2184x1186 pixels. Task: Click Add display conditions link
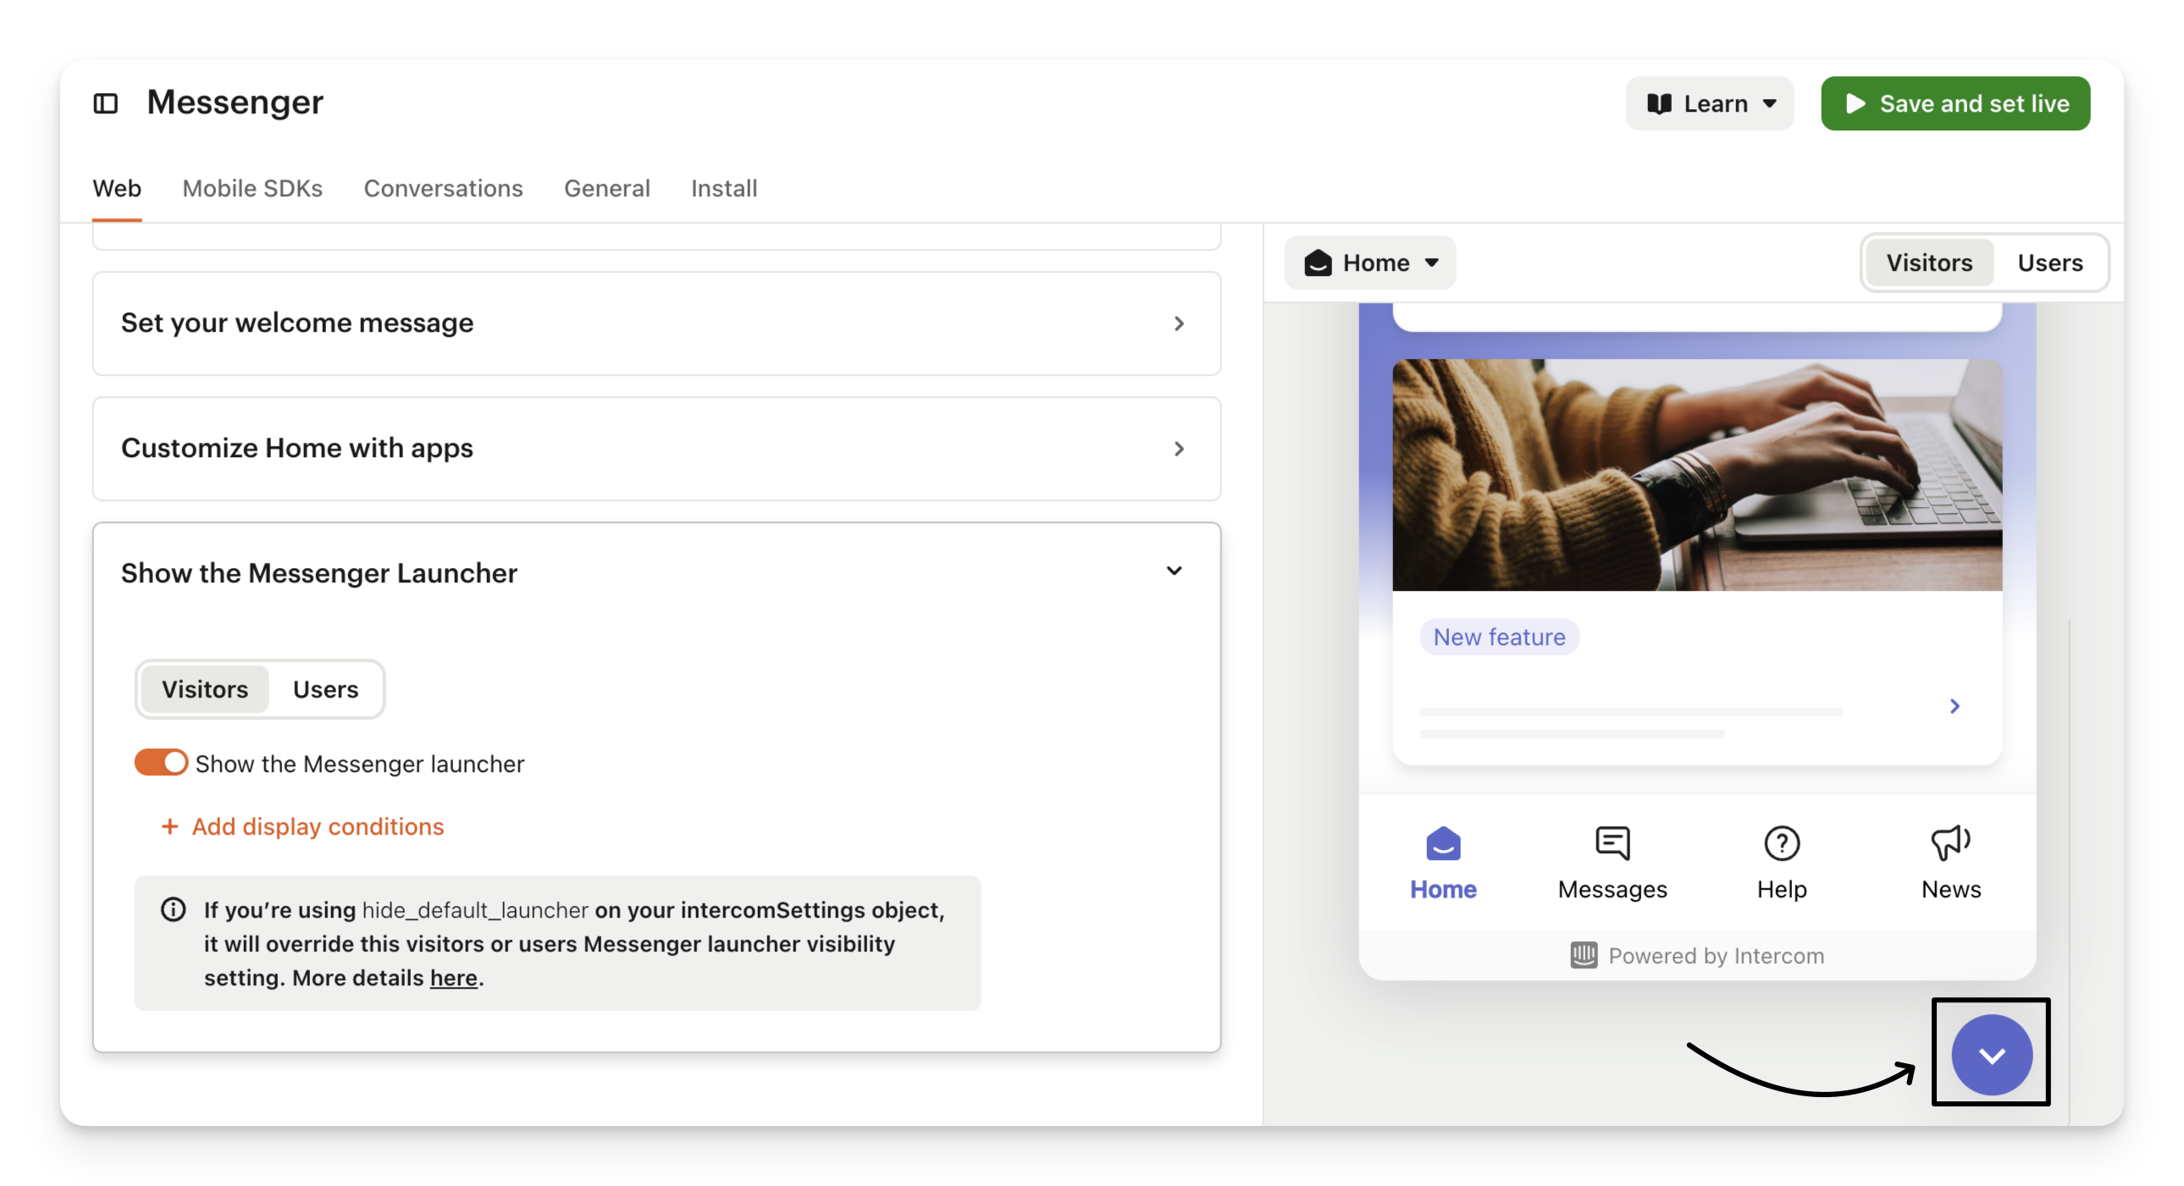[x=317, y=826]
